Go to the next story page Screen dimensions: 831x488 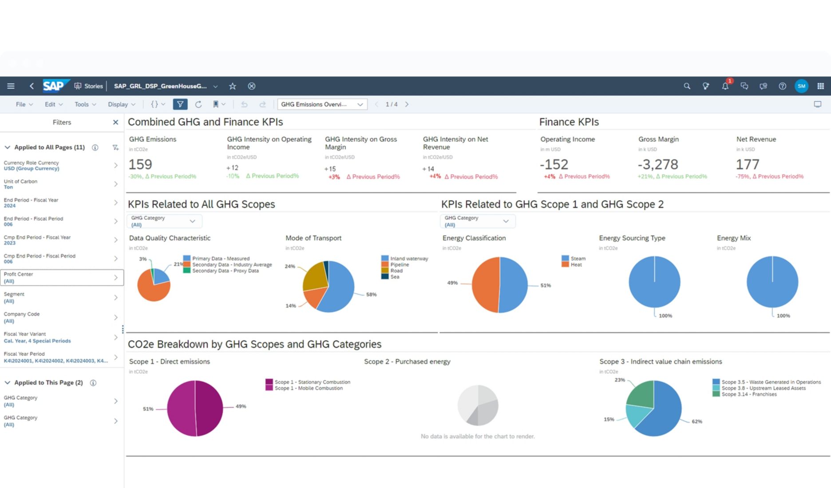[x=407, y=104]
